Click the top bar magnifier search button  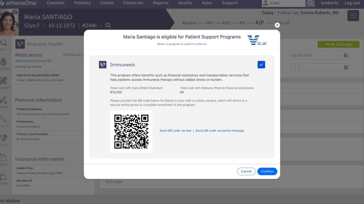[x=311, y=3]
